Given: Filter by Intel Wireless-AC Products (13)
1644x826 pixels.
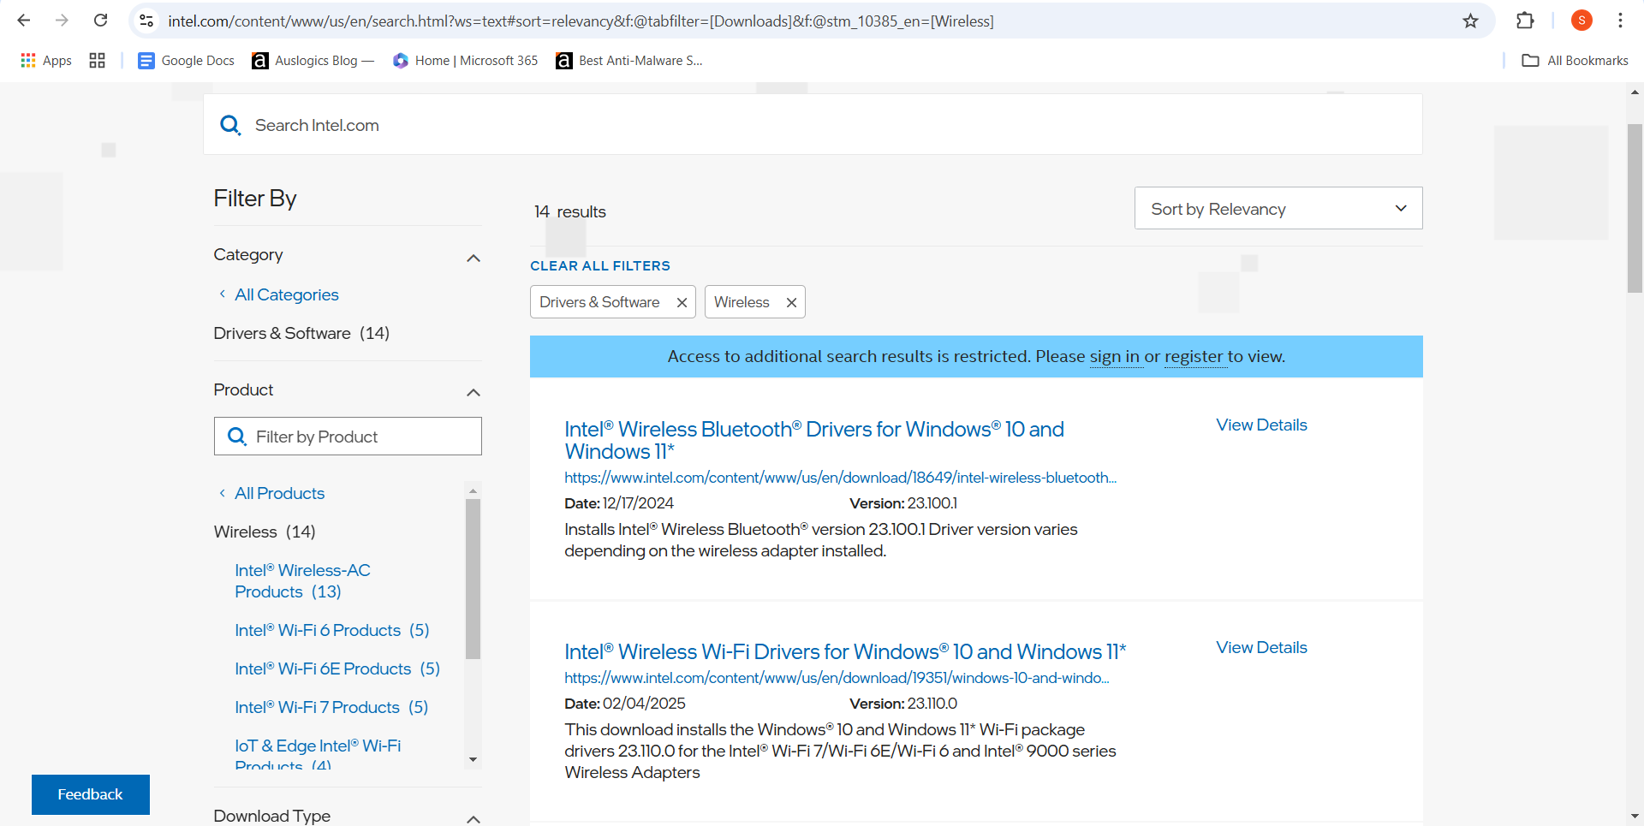Looking at the screenshot, I should coord(302,581).
